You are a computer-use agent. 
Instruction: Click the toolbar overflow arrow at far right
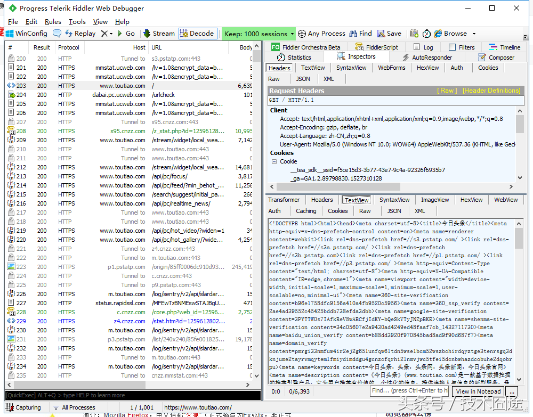pyautogui.click(x=525, y=37)
